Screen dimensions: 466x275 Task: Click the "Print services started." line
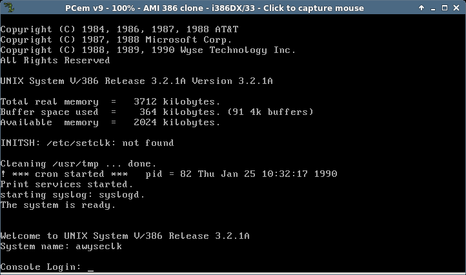pos(66,185)
